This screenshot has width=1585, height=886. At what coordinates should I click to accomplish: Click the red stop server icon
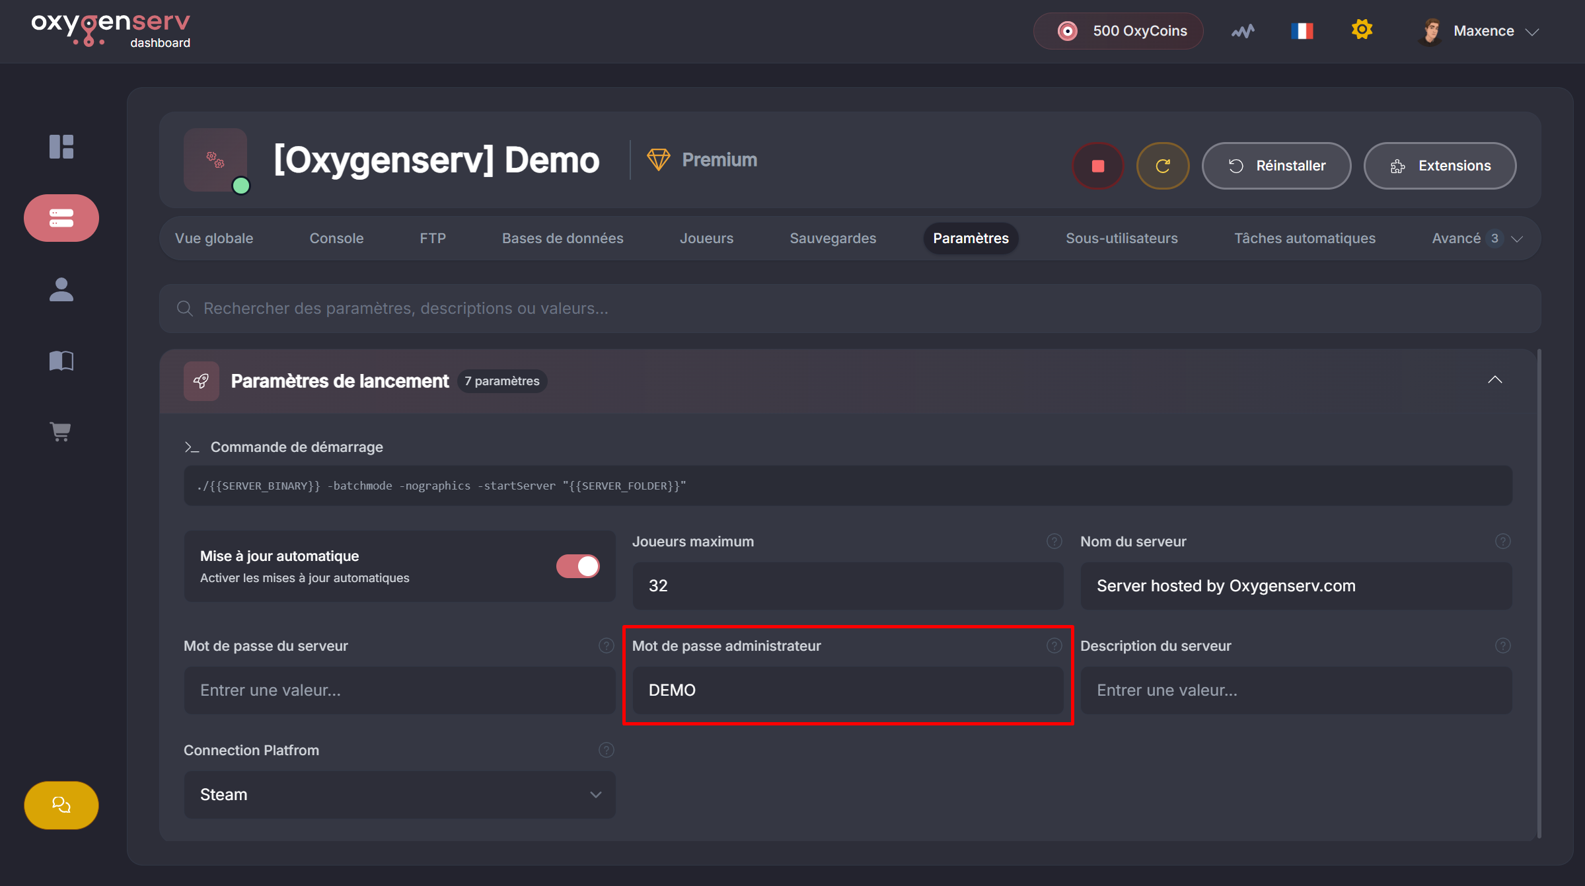[1097, 166]
